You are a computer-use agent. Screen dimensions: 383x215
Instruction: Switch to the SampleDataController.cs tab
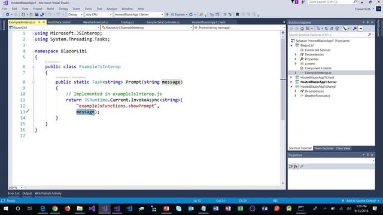click(163, 22)
